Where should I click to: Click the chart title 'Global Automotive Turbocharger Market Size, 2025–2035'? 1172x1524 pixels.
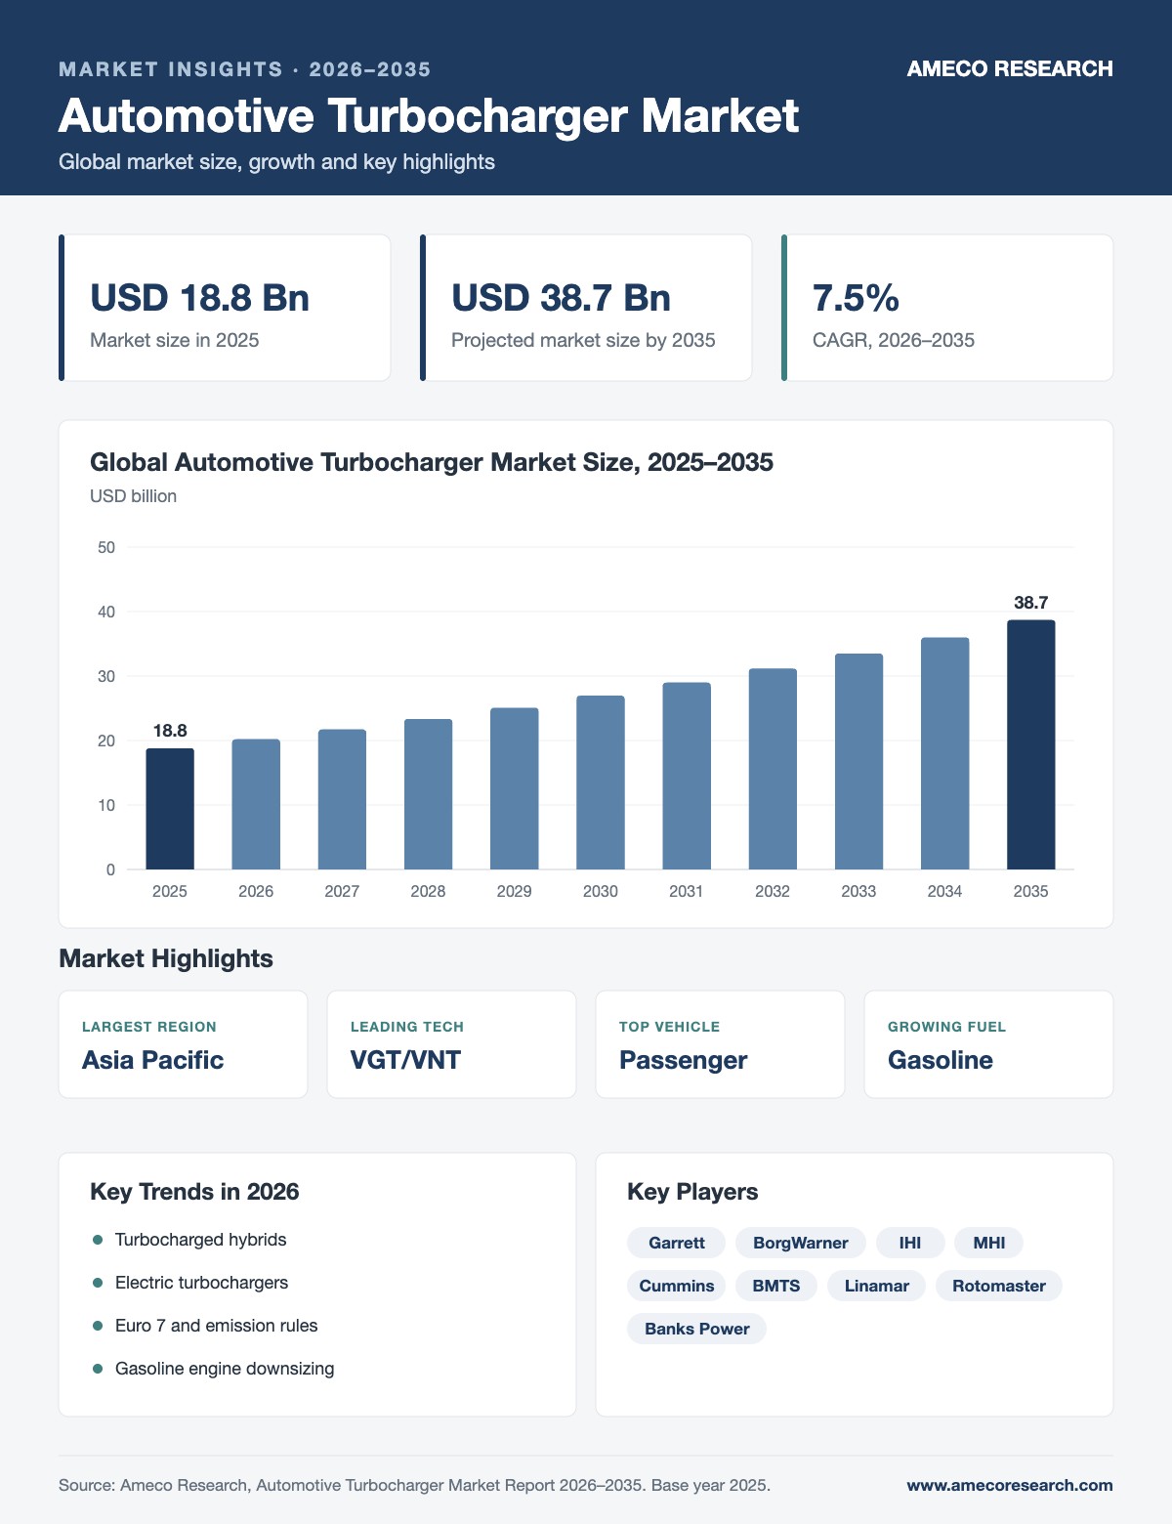[x=432, y=462]
